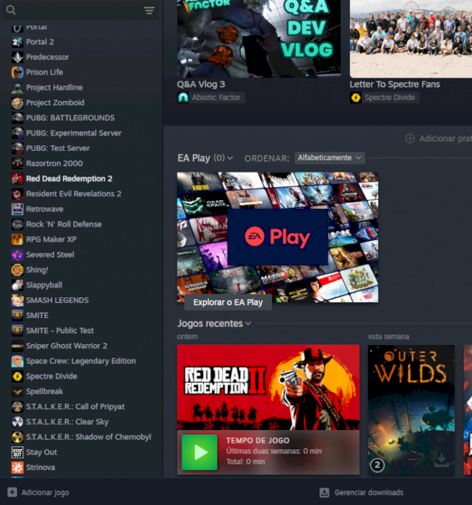Click the Strinova game icon
This screenshot has height=505, width=472.
(x=18, y=467)
